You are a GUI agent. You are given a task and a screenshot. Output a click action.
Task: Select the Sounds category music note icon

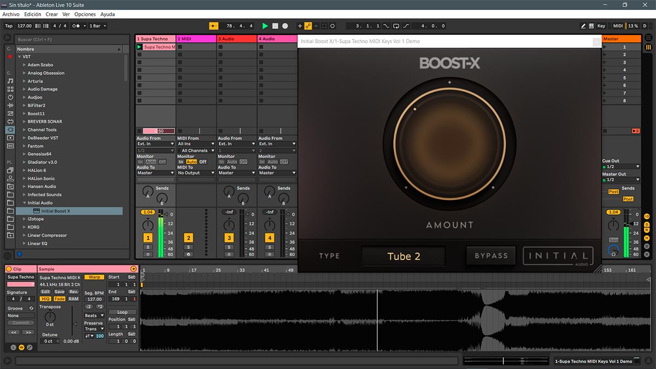10,81
